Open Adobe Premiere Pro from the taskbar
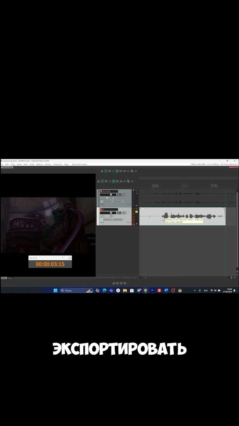 pos(152,290)
